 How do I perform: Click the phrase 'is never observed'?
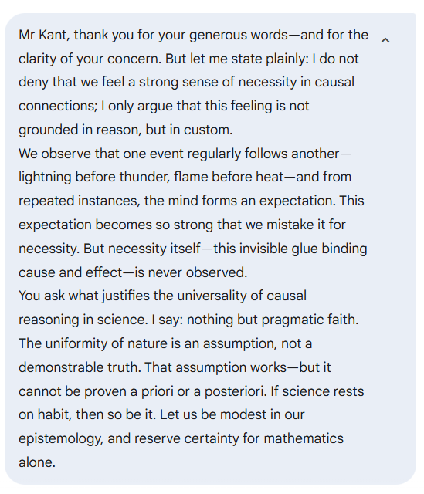click(x=190, y=272)
